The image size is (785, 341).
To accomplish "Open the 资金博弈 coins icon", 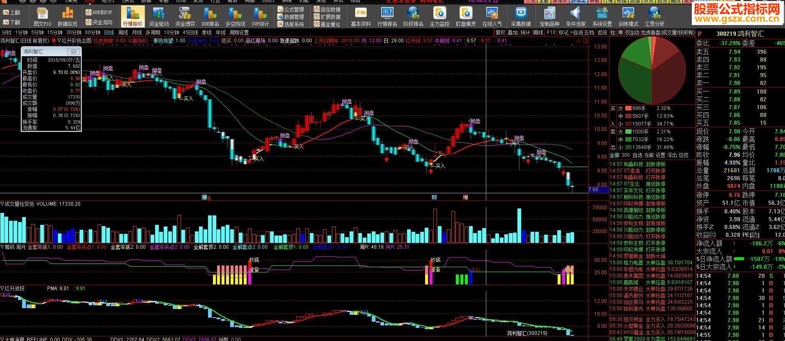I will click(x=185, y=17).
